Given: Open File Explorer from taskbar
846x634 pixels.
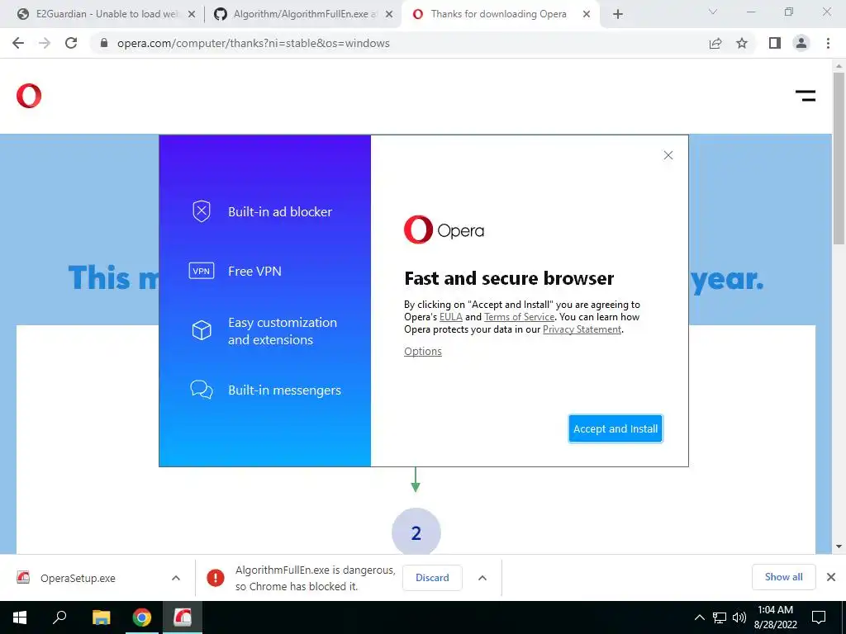Looking at the screenshot, I should (101, 617).
